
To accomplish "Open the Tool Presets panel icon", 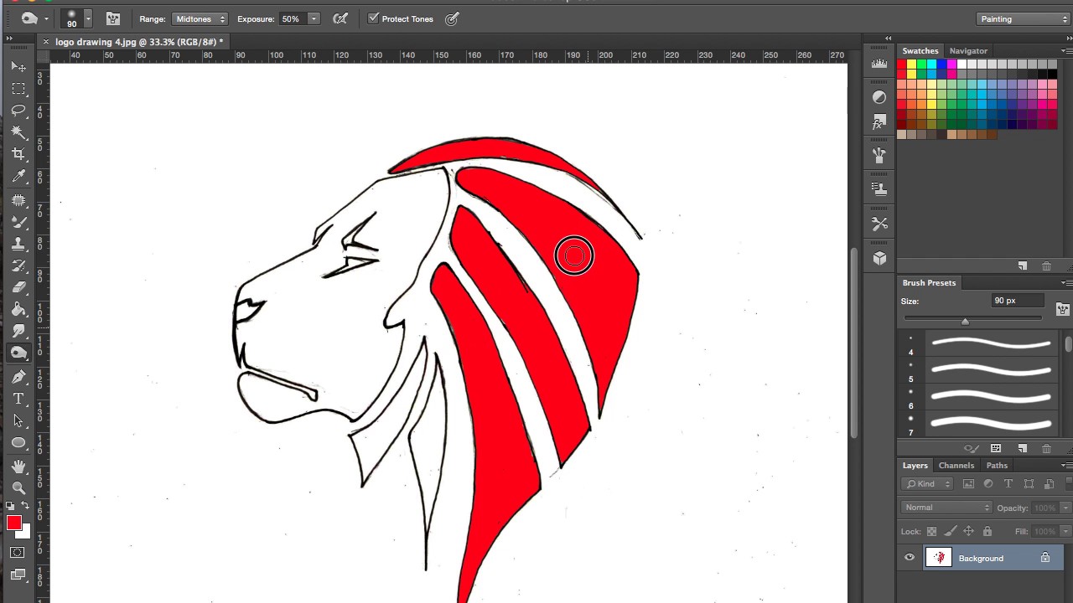I will click(879, 224).
